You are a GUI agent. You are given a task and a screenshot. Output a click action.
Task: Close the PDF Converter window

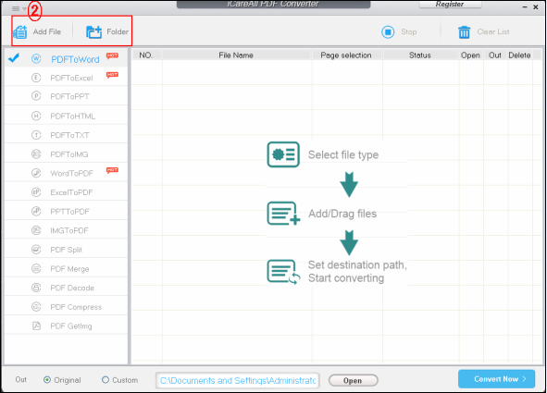point(536,7)
